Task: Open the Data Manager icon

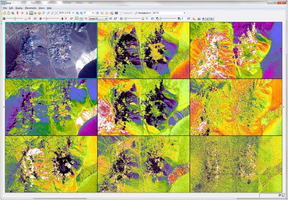Action: pos(9,13)
